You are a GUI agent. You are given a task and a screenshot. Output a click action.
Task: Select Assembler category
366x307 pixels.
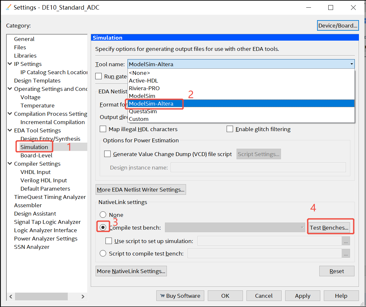tap(28, 205)
